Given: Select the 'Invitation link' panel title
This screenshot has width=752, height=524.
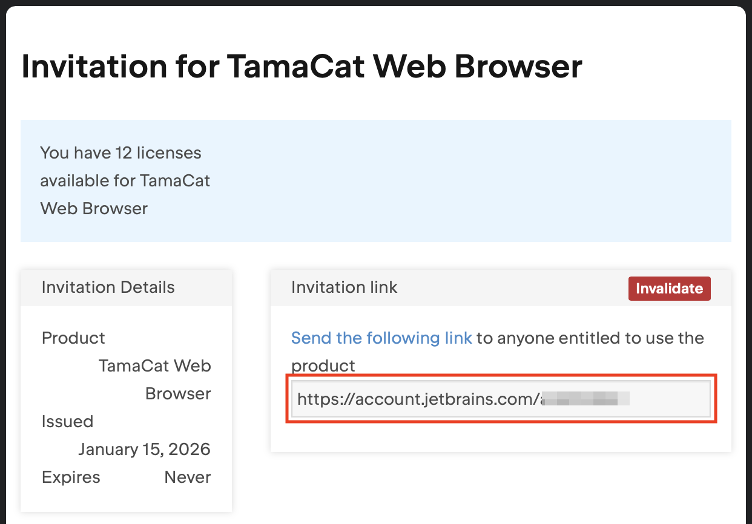Looking at the screenshot, I should click(x=344, y=287).
